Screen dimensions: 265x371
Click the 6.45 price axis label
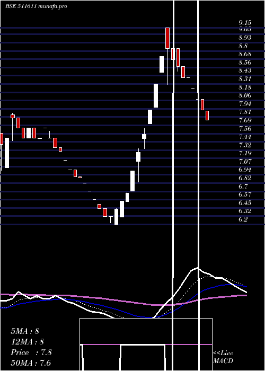tap(245, 203)
